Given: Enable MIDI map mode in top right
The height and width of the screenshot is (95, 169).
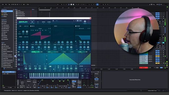Looking at the screenshot, I should click(157, 4).
